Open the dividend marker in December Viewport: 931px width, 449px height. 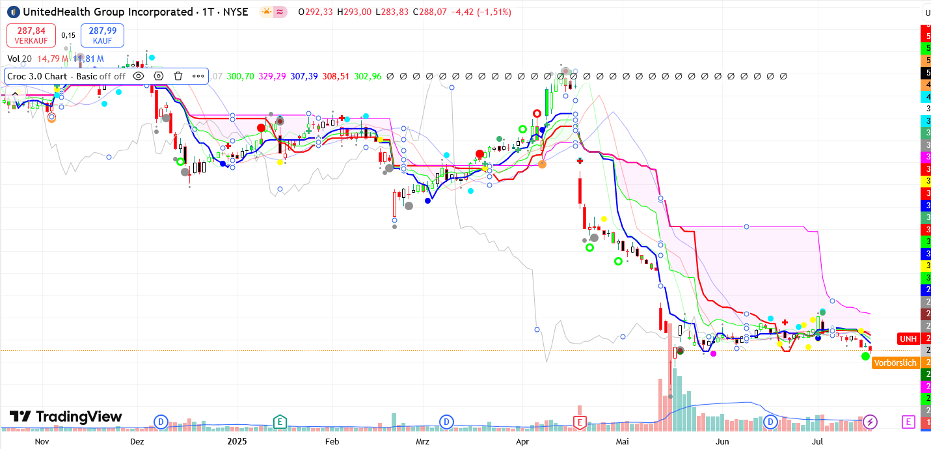click(161, 422)
